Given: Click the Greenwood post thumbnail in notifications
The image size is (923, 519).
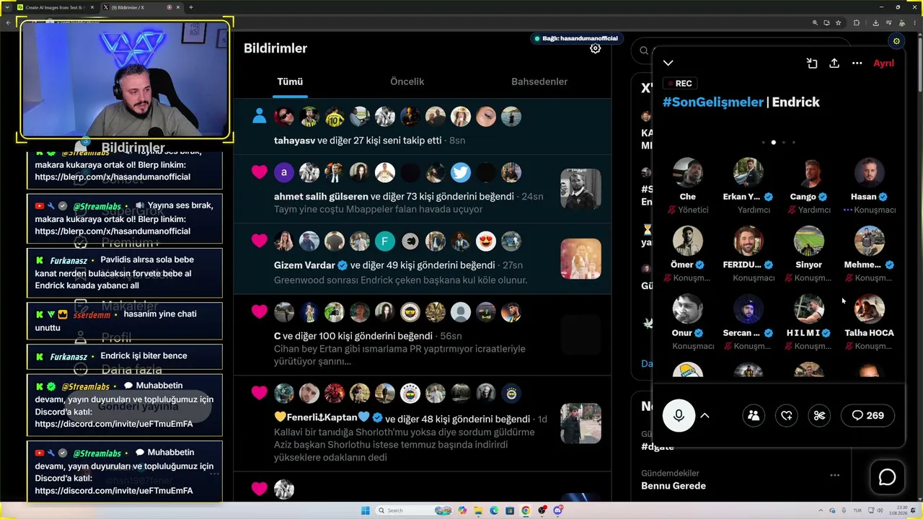Looking at the screenshot, I should [580, 259].
